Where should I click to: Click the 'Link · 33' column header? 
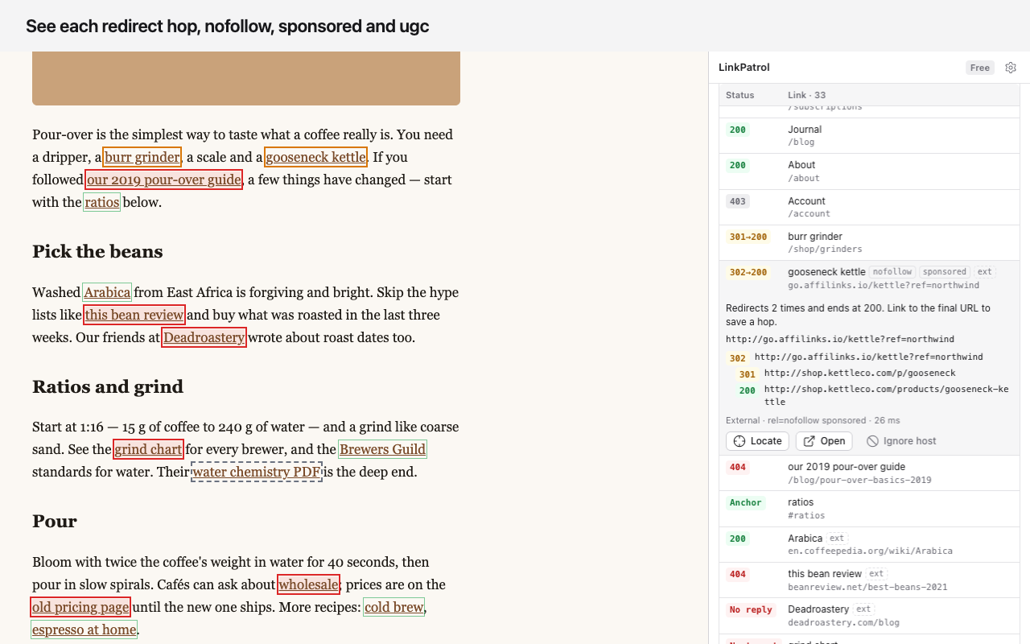[806, 95]
